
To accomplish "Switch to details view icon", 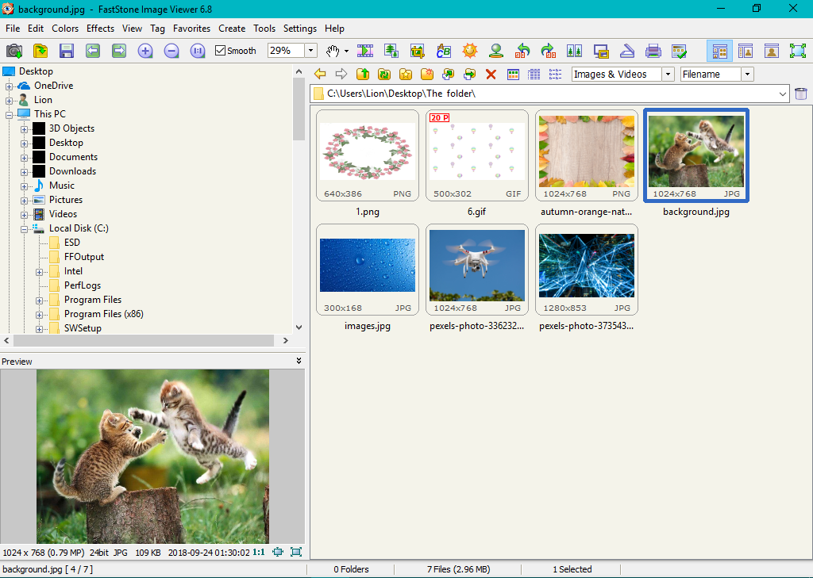I will (x=534, y=74).
